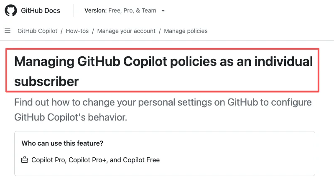Viewport: 334px width, 184px height.
Task: Click slash separator before 'Manage policies'
Action: pyautogui.click(x=160, y=31)
